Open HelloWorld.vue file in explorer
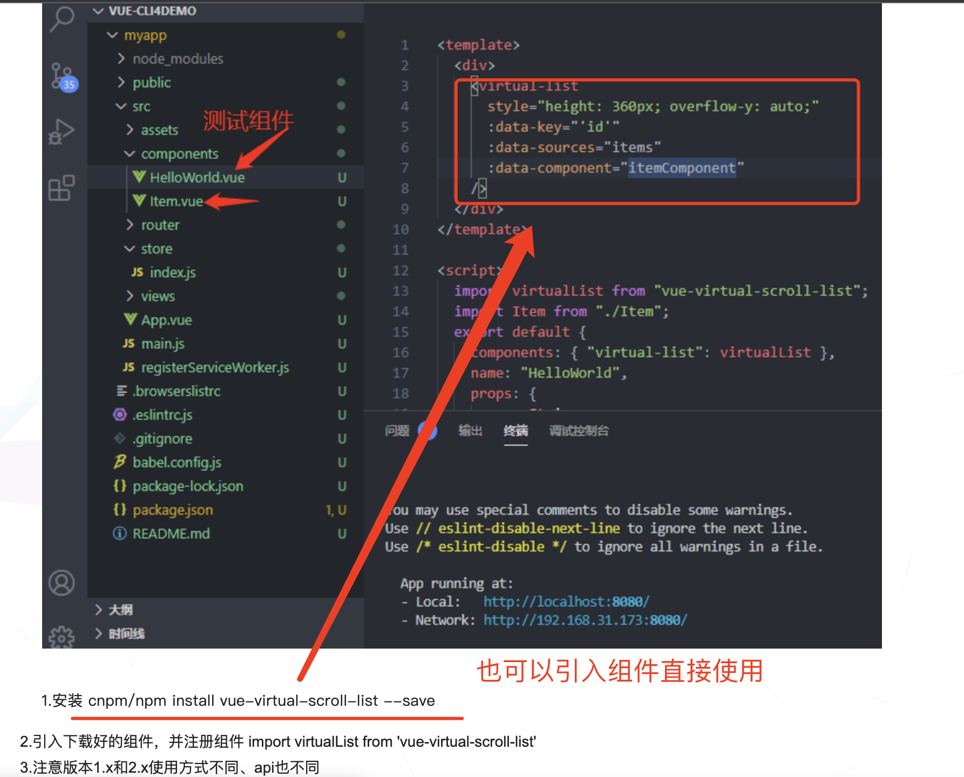This screenshot has height=777, width=964. coord(197,178)
